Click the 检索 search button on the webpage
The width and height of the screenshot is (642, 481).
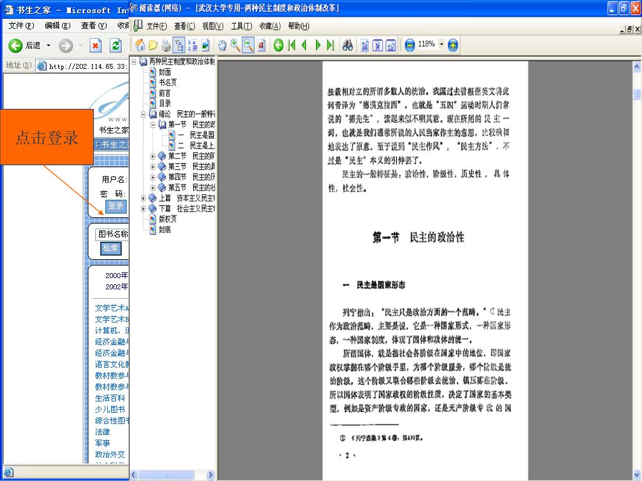click(x=110, y=248)
